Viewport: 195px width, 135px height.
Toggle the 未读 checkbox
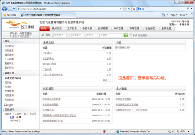click(x=131, y=35)
